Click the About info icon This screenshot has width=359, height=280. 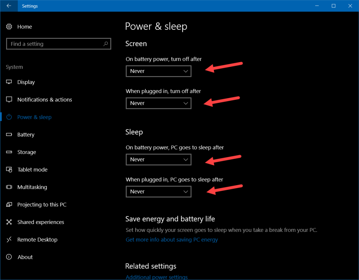9,257
